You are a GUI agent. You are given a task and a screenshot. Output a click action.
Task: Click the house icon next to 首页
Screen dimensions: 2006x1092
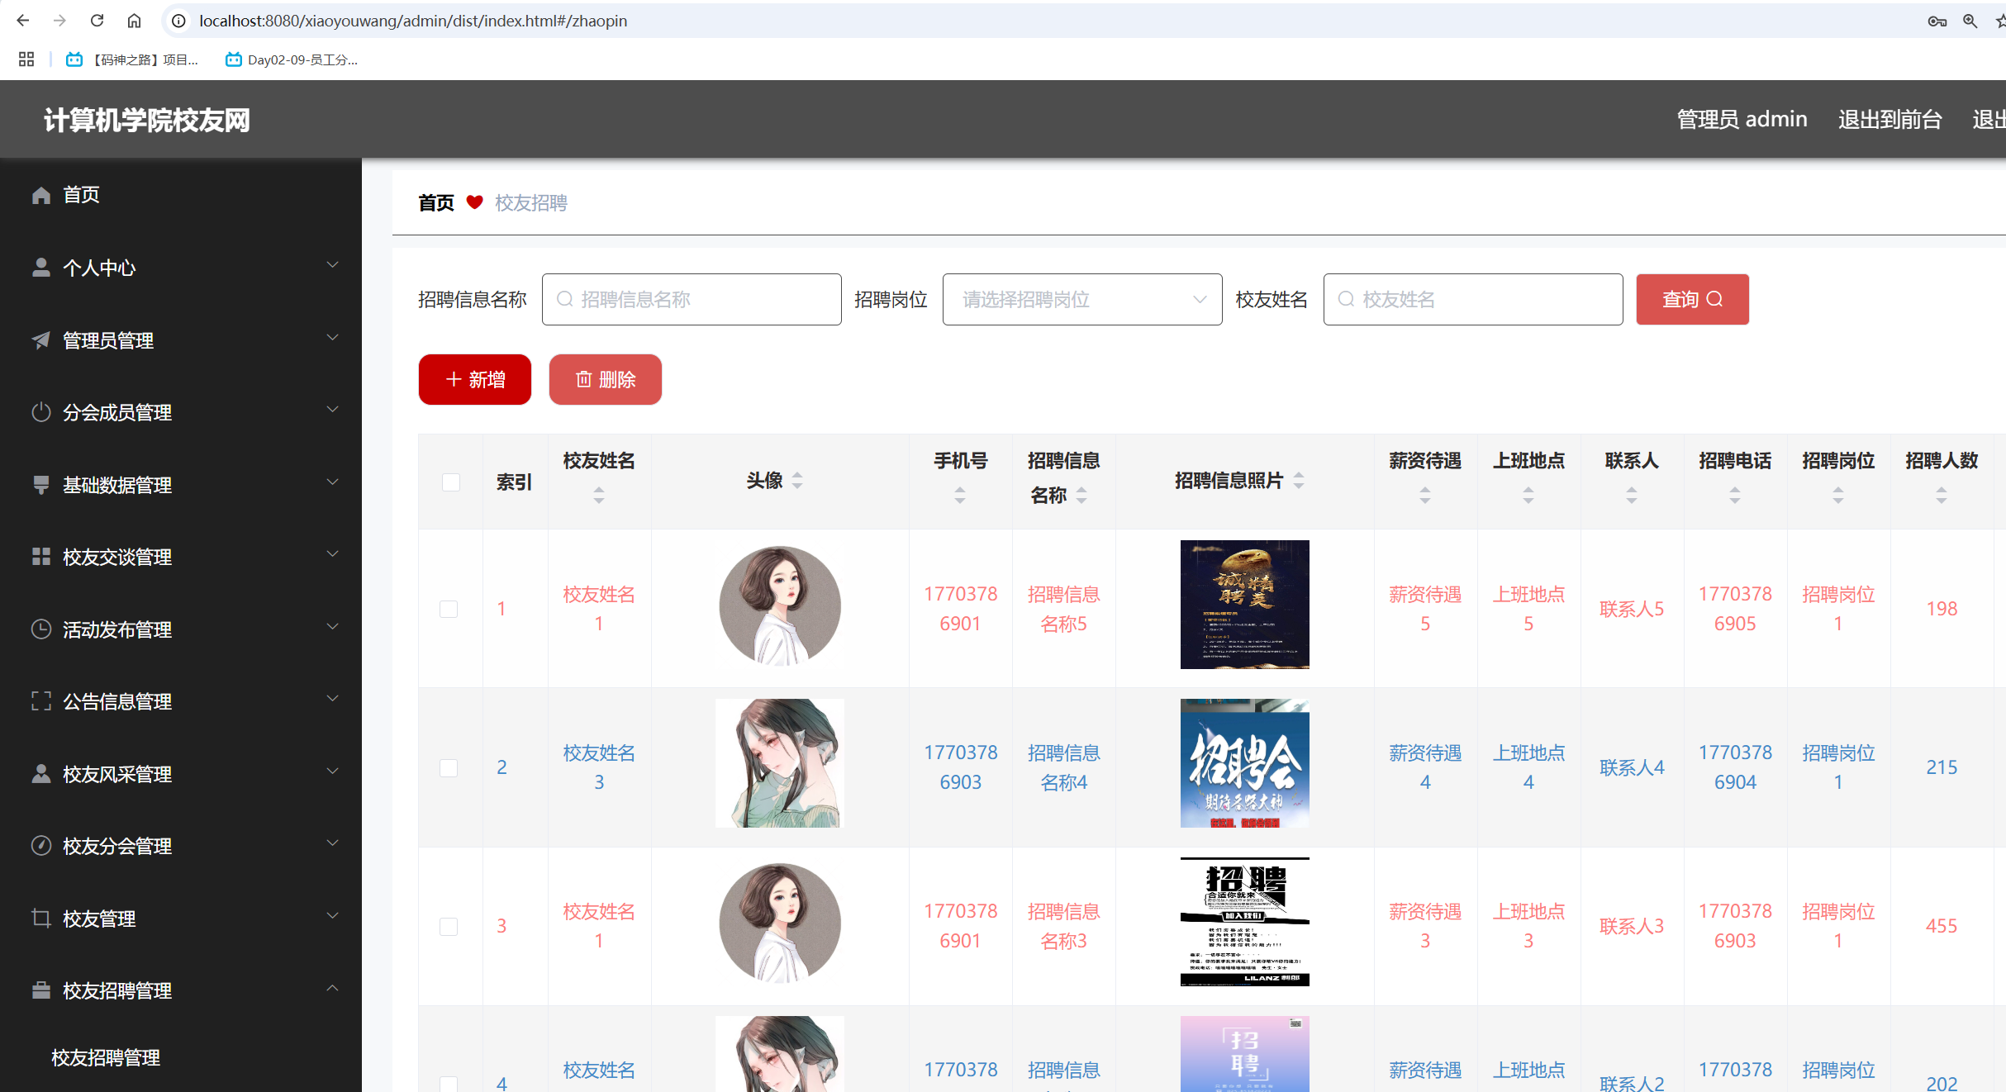tap(41, 195)
